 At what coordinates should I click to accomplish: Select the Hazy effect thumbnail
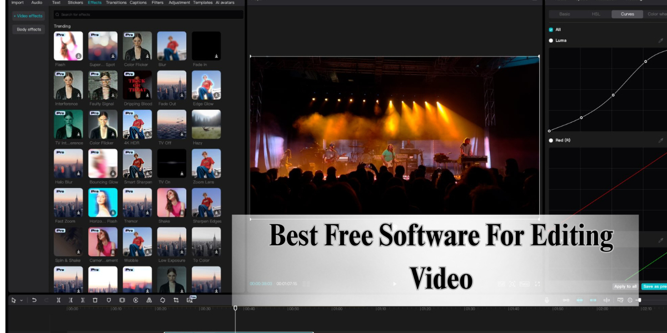[x=206, y=124]
